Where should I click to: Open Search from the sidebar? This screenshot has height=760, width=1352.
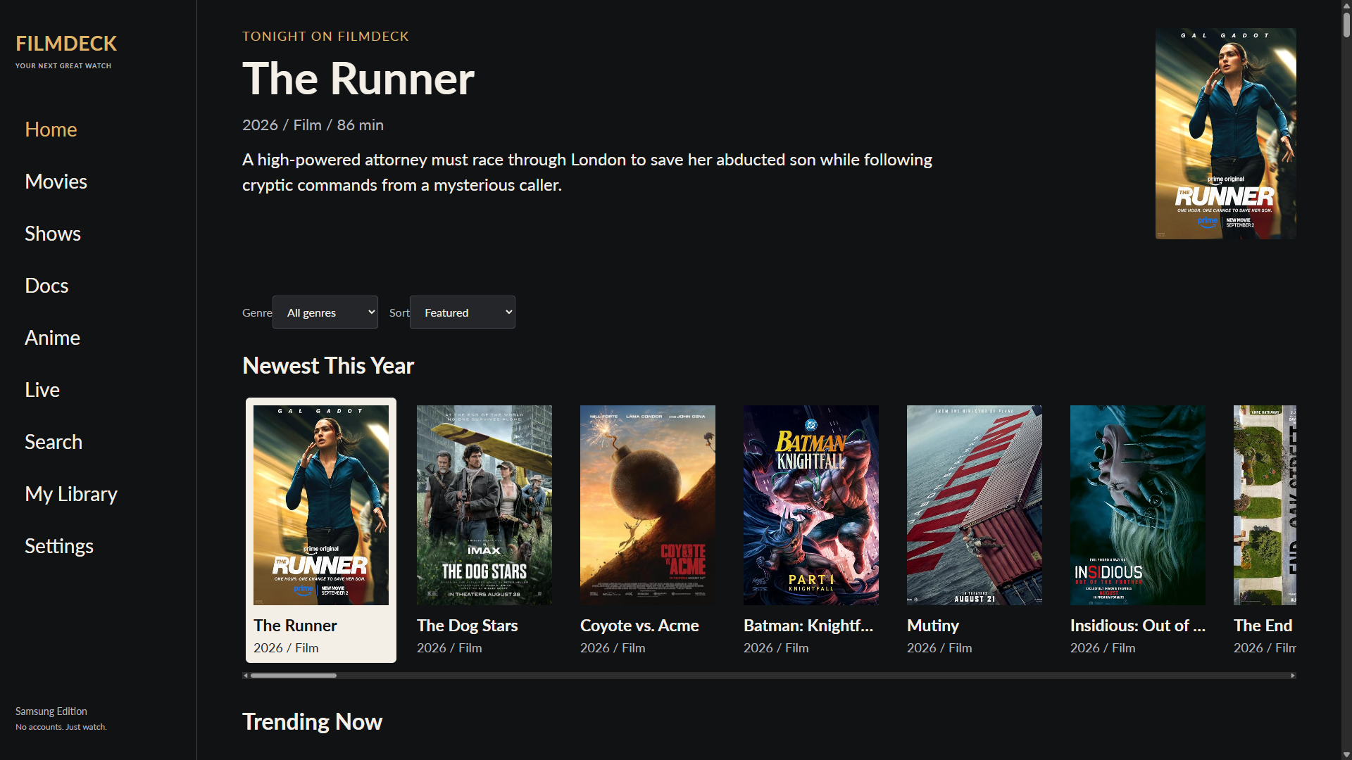(x=54, y=442)
